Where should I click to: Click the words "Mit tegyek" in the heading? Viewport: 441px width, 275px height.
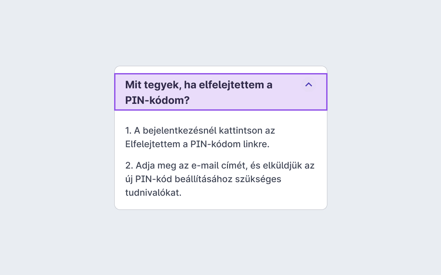pos(150,85)
